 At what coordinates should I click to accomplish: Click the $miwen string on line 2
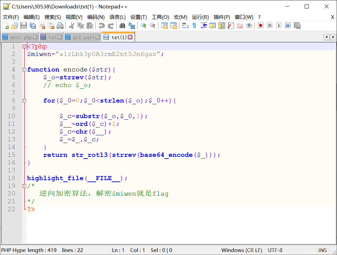pos(108,54)
